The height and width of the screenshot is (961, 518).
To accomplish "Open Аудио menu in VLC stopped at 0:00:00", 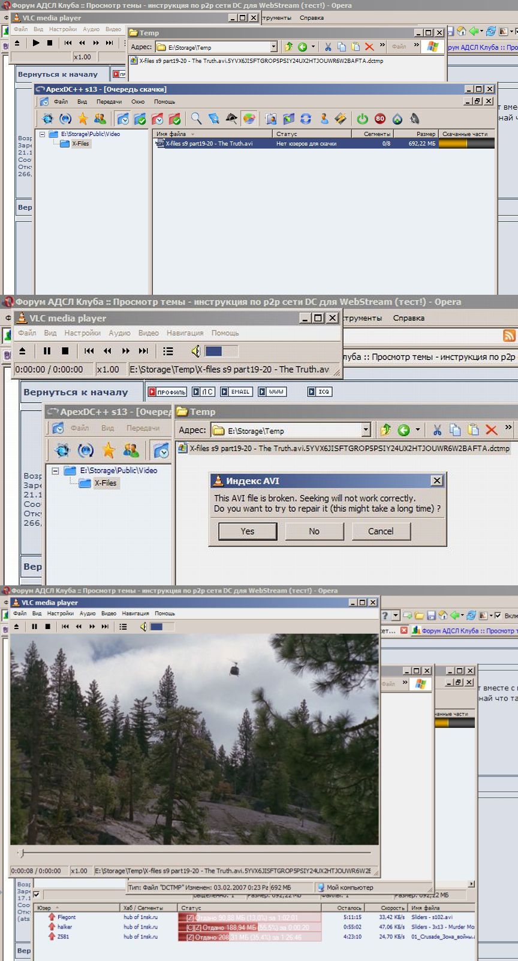I will [119, 333].
